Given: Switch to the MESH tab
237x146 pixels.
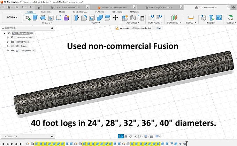Looking at the screenshot, I should coord(62,12).
